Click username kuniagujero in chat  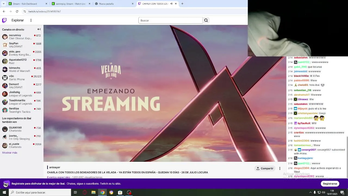click(305, 158)
